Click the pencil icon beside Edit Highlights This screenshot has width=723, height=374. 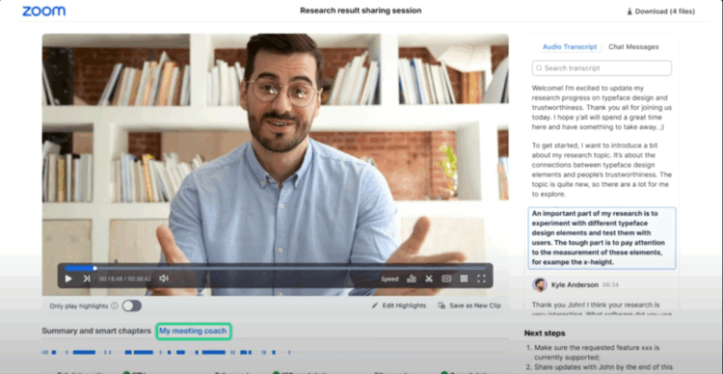click(x=375, y=306)
